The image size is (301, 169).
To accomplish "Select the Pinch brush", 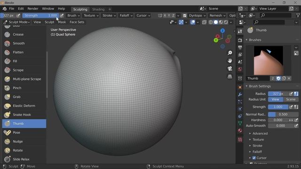I will click(x=24, y=88).
